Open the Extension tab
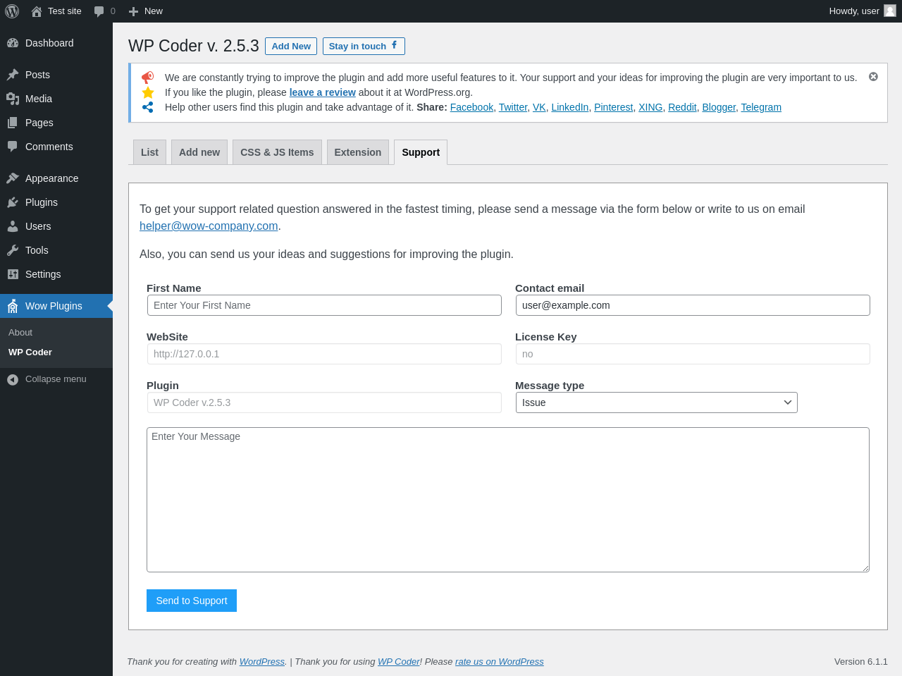 [x=358, y=152]
